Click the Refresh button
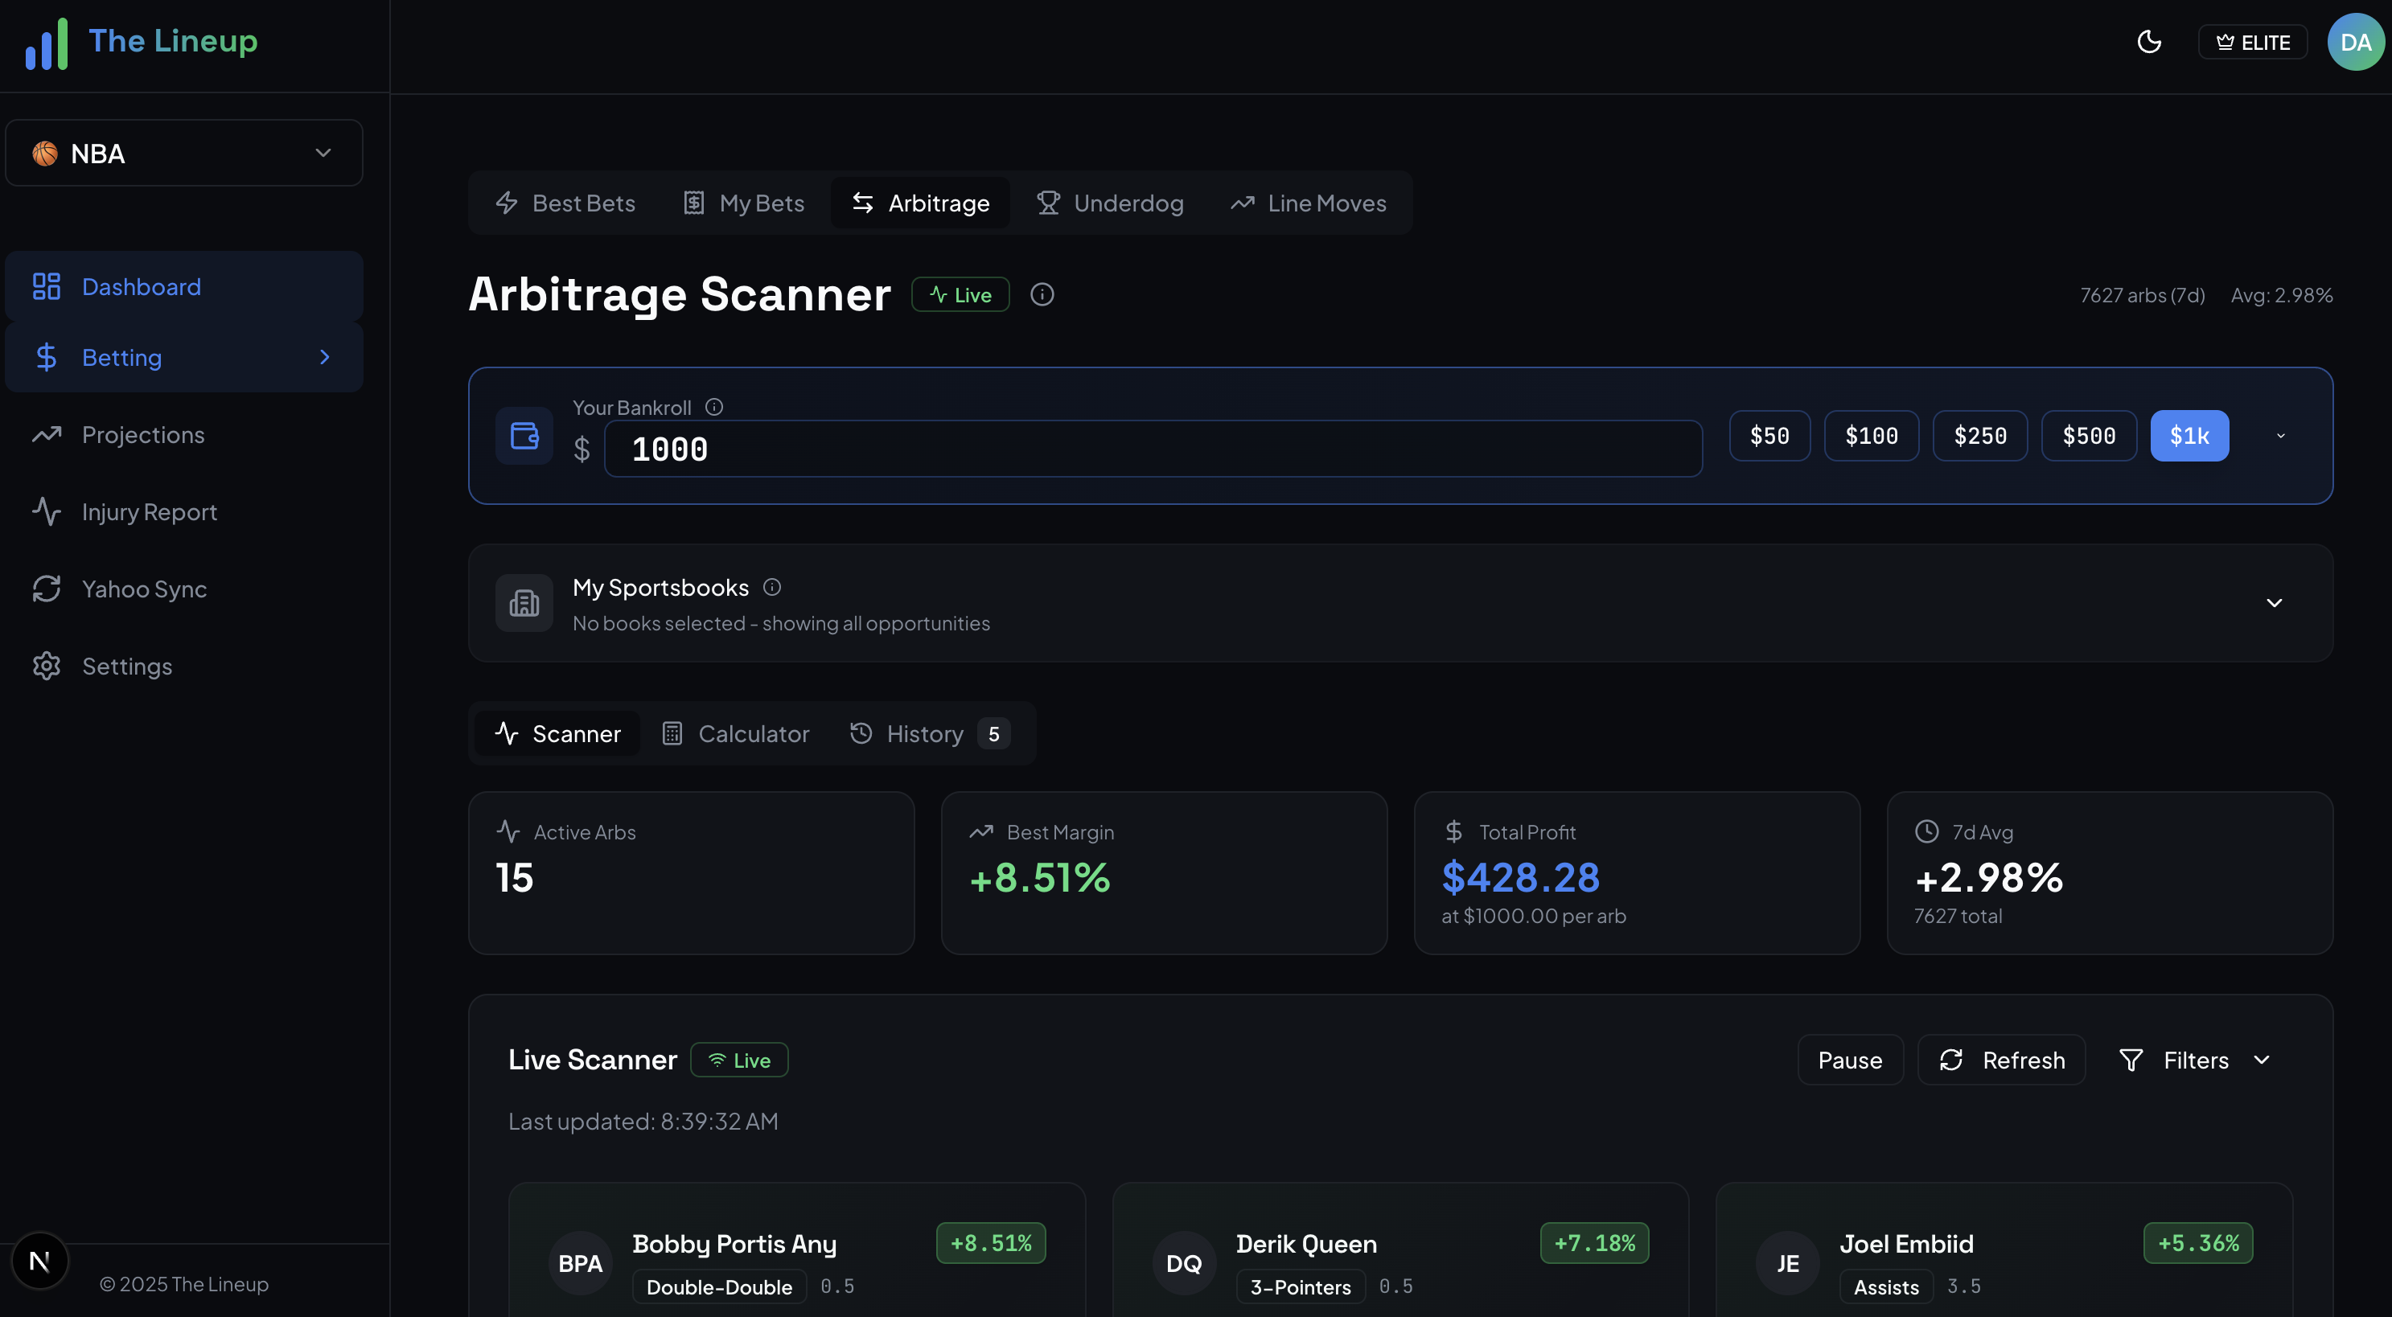Image resolution: width=2392 pixels, height=1317 pixels. click(x=2001, y=1060)
